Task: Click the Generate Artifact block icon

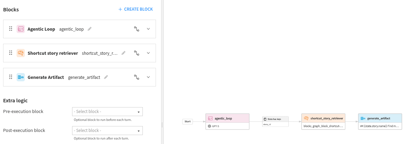Action: [x=21, y=77]
